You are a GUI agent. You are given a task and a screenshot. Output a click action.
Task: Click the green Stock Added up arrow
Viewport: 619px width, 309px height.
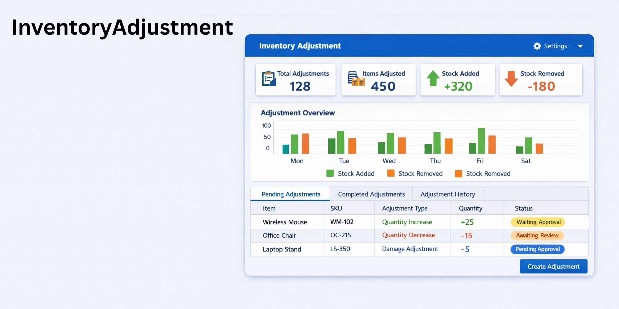(x=433, y=78)
